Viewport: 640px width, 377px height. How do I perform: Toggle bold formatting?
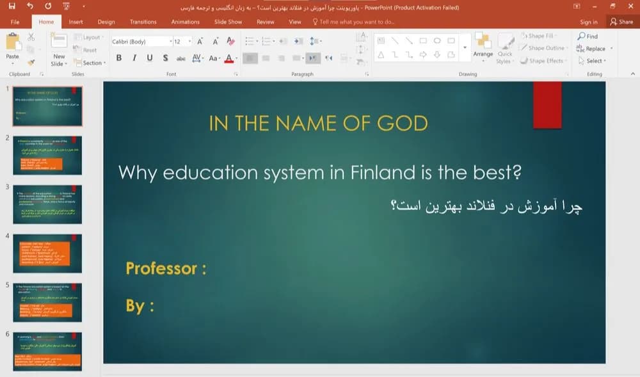click(x=119, y=58)
